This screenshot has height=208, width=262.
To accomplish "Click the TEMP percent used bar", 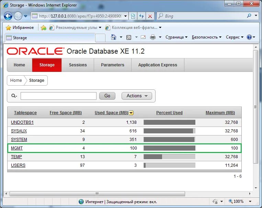I will click(x=169, y=157).
